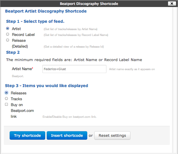Click the dialog title bar text
This screenshot has width=178, height=154.
click(89, 4)
